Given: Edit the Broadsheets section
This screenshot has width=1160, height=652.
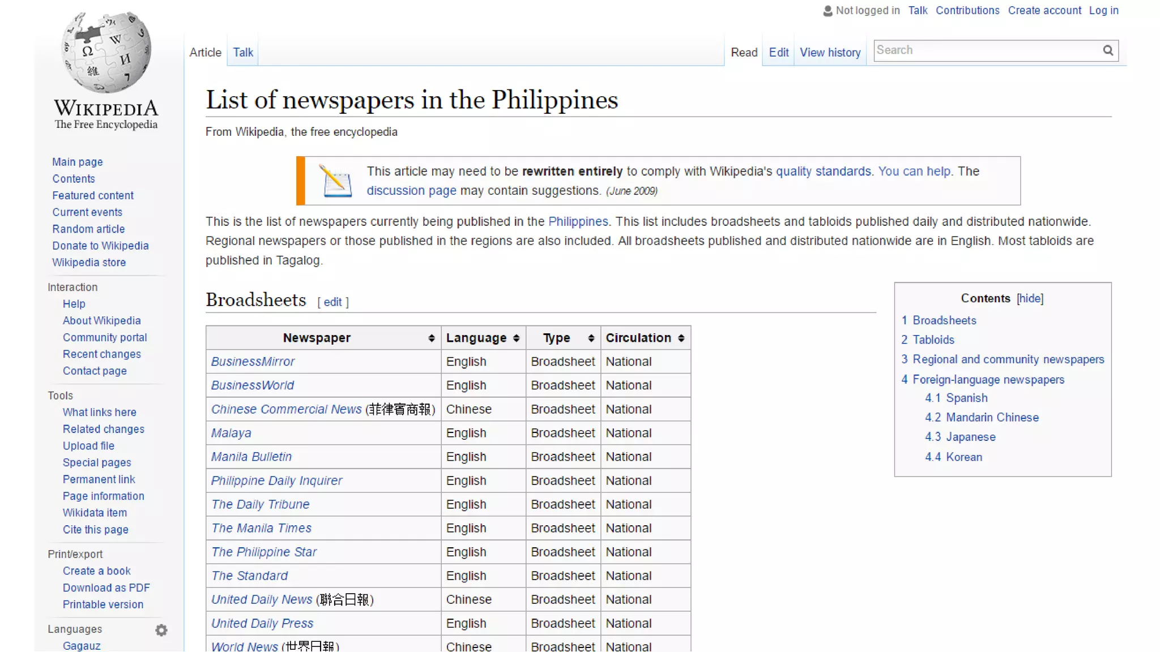Looking at the screenshot, I should (x=332, y=302).
